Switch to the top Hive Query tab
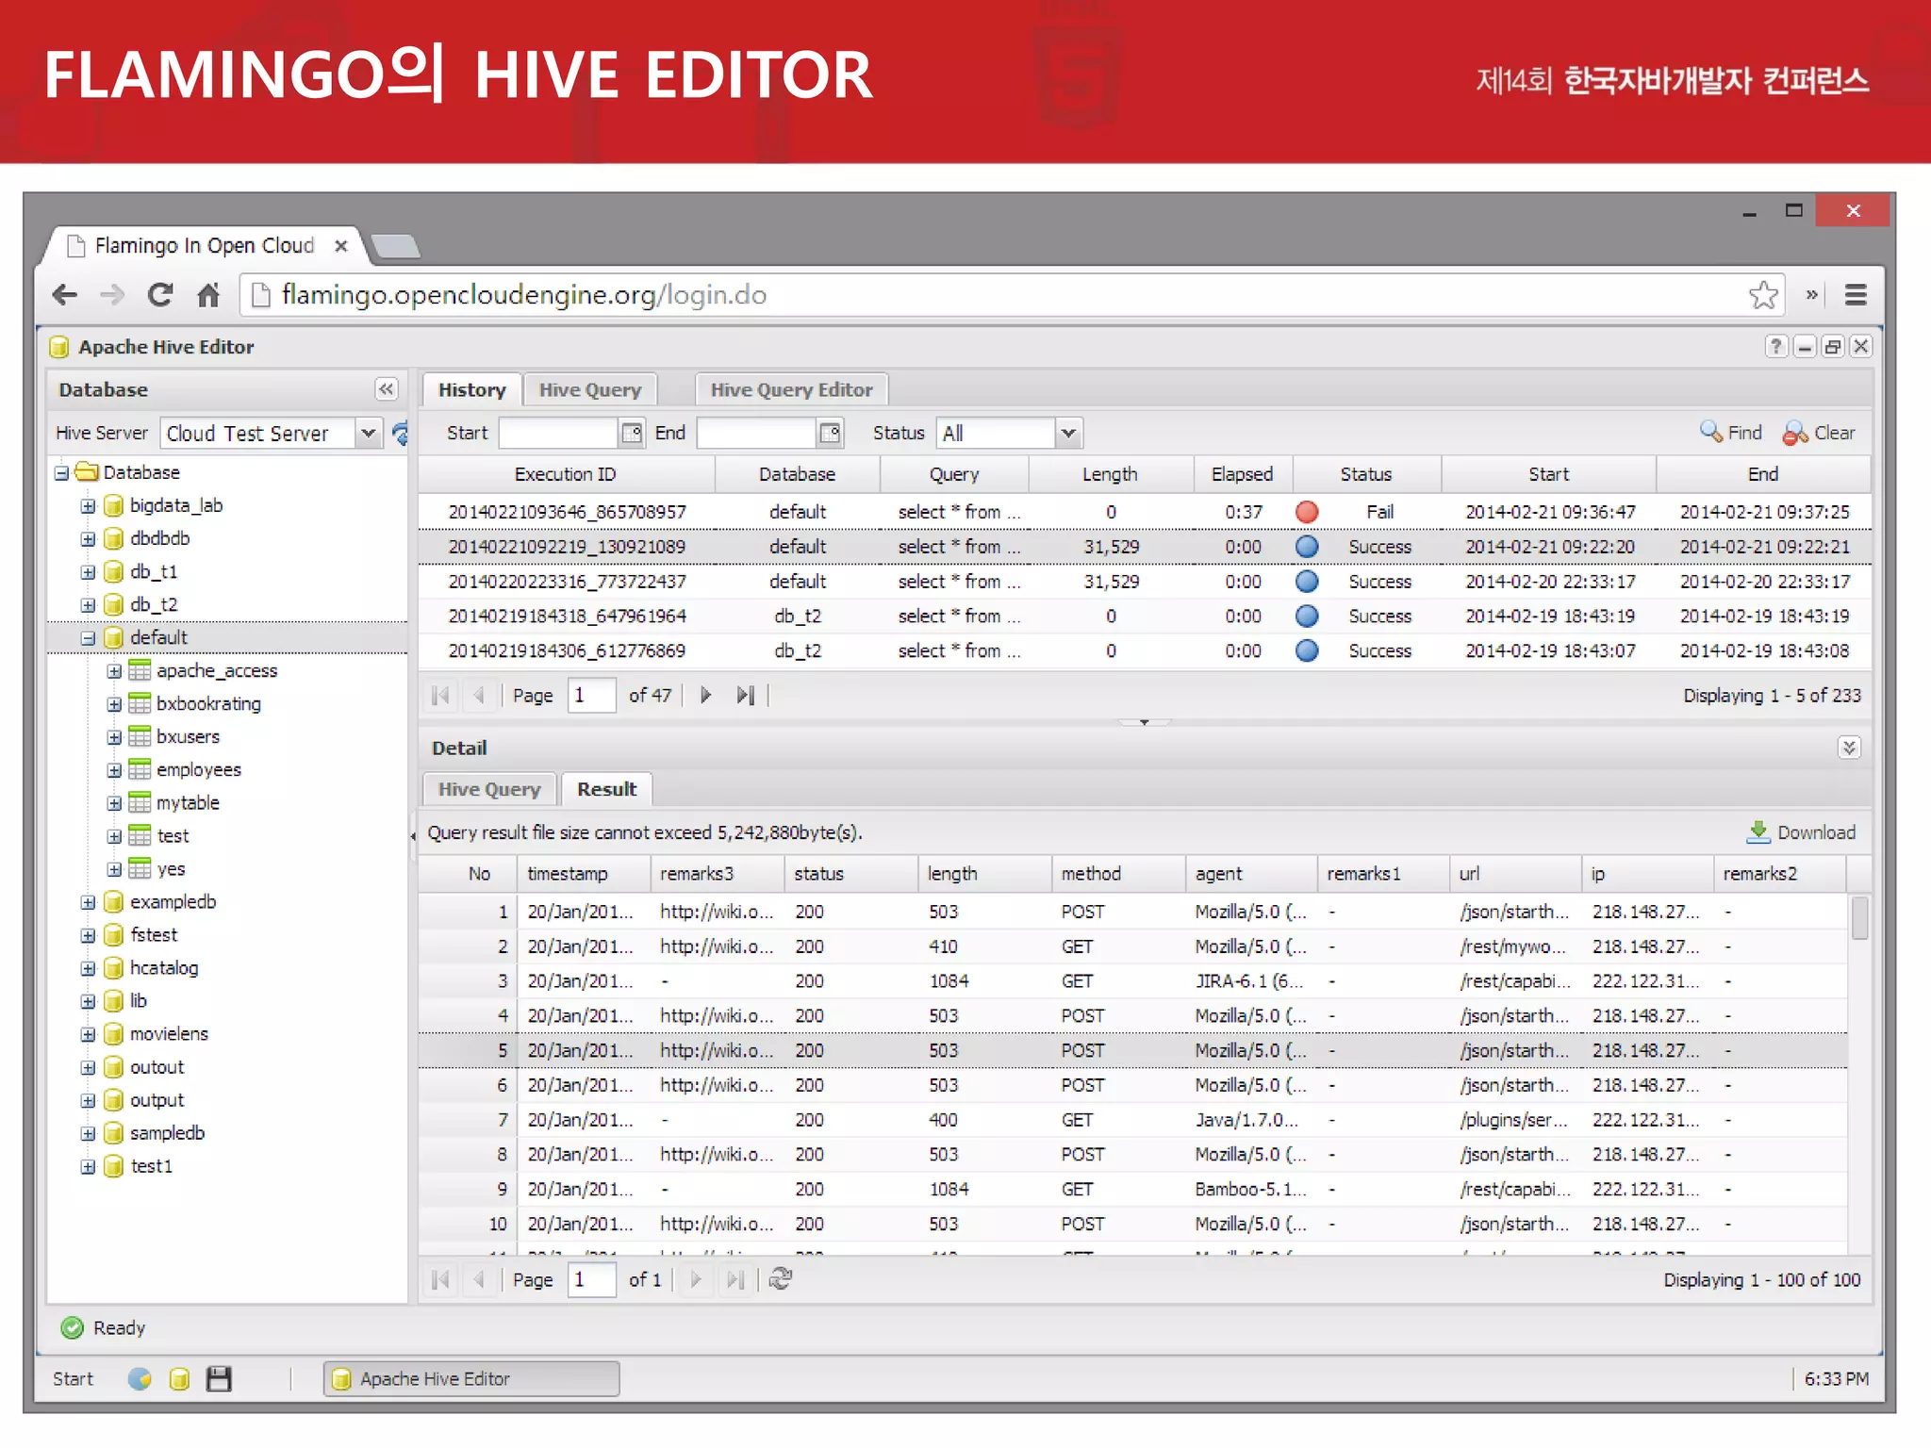The image size is (1931, 1448). [590, 389]
